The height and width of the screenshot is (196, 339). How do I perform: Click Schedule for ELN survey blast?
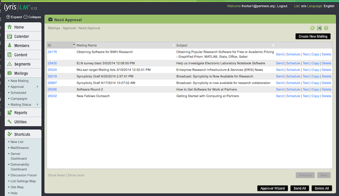pyautogui.click(x=293, y=63)
